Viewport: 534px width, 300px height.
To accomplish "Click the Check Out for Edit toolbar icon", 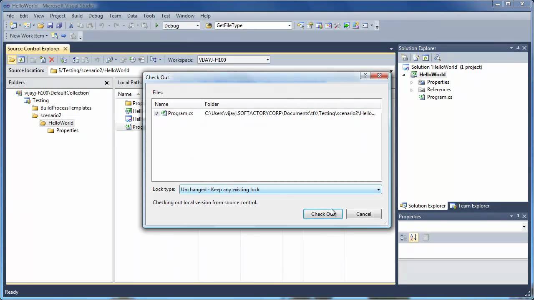I will tap(76, 60).
